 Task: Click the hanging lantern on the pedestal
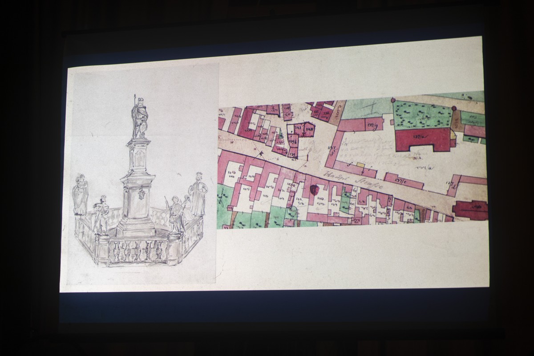[x=141, y=194]
